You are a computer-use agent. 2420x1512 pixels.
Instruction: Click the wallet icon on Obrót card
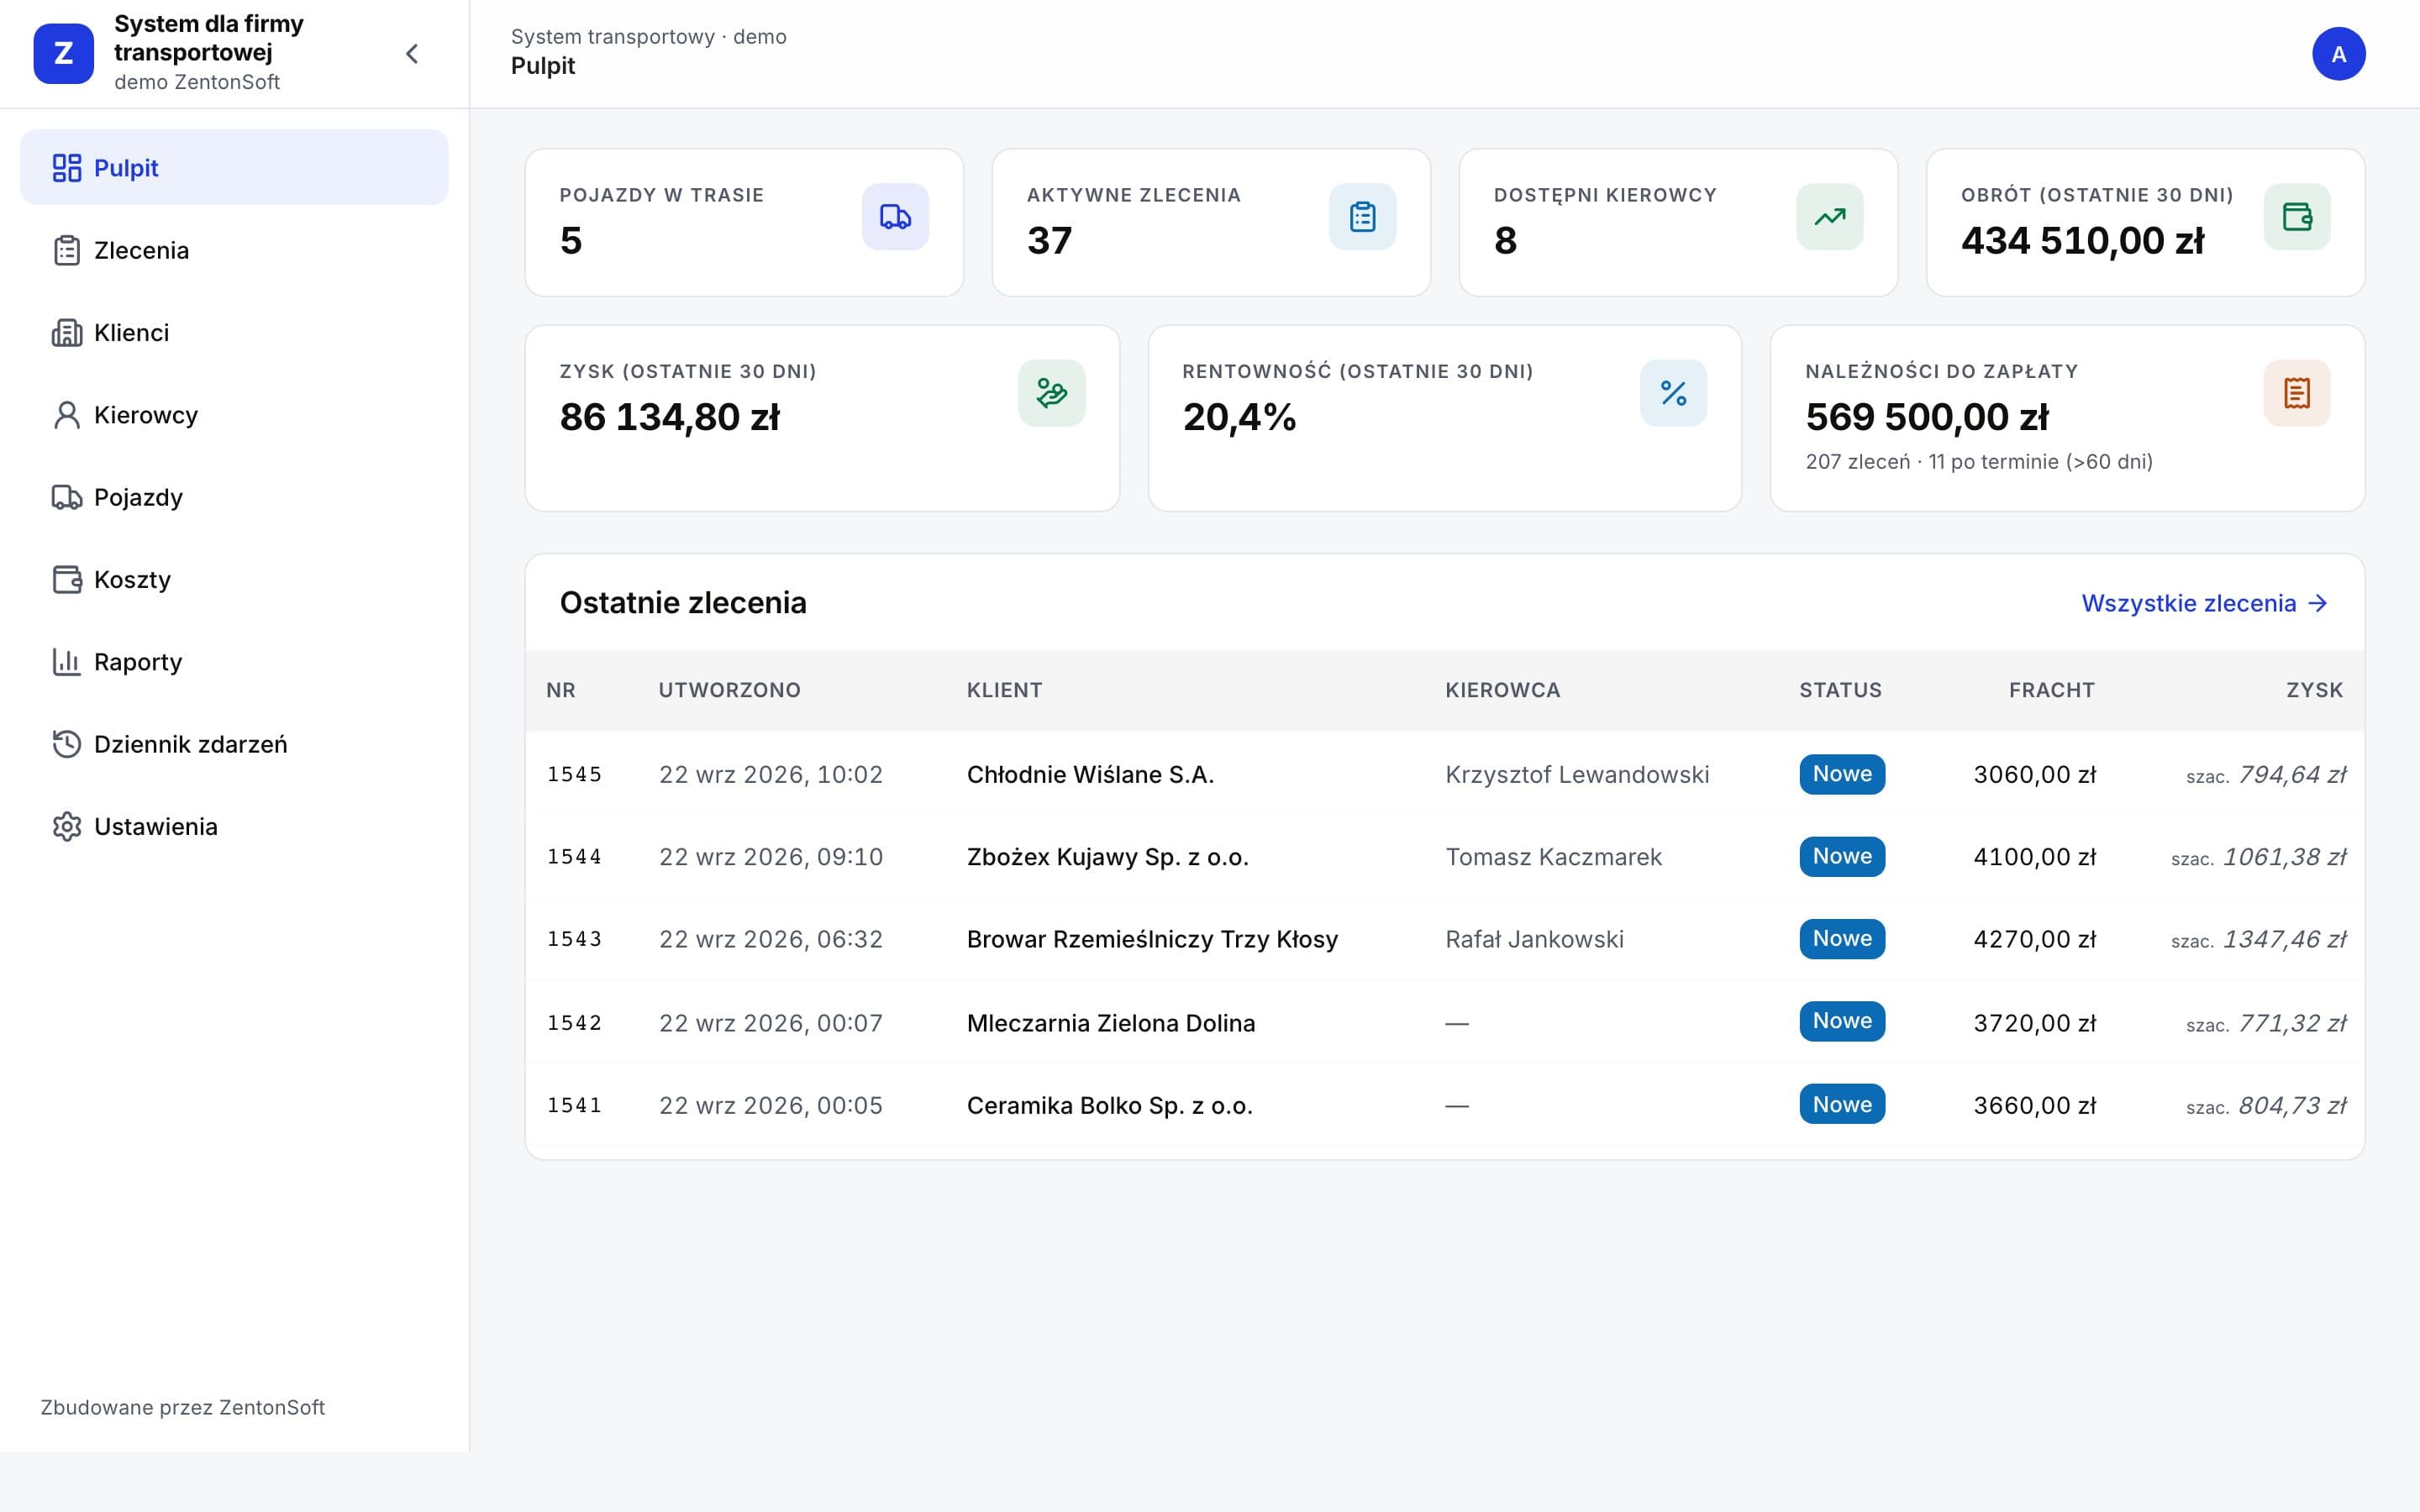click(x=2297, y=217)
